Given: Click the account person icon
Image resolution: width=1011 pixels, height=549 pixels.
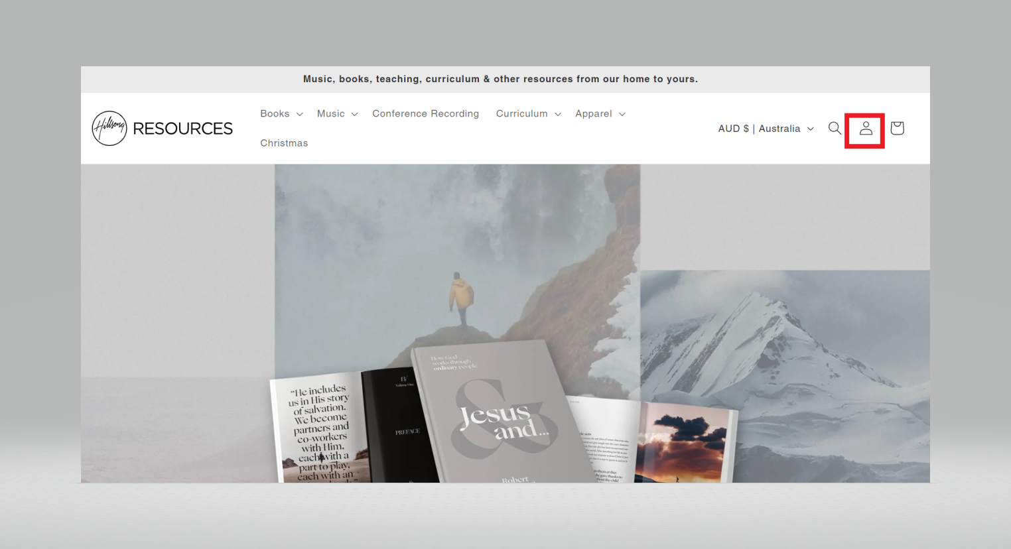Looking at the screenshot, I should click(x=865, y=129).
